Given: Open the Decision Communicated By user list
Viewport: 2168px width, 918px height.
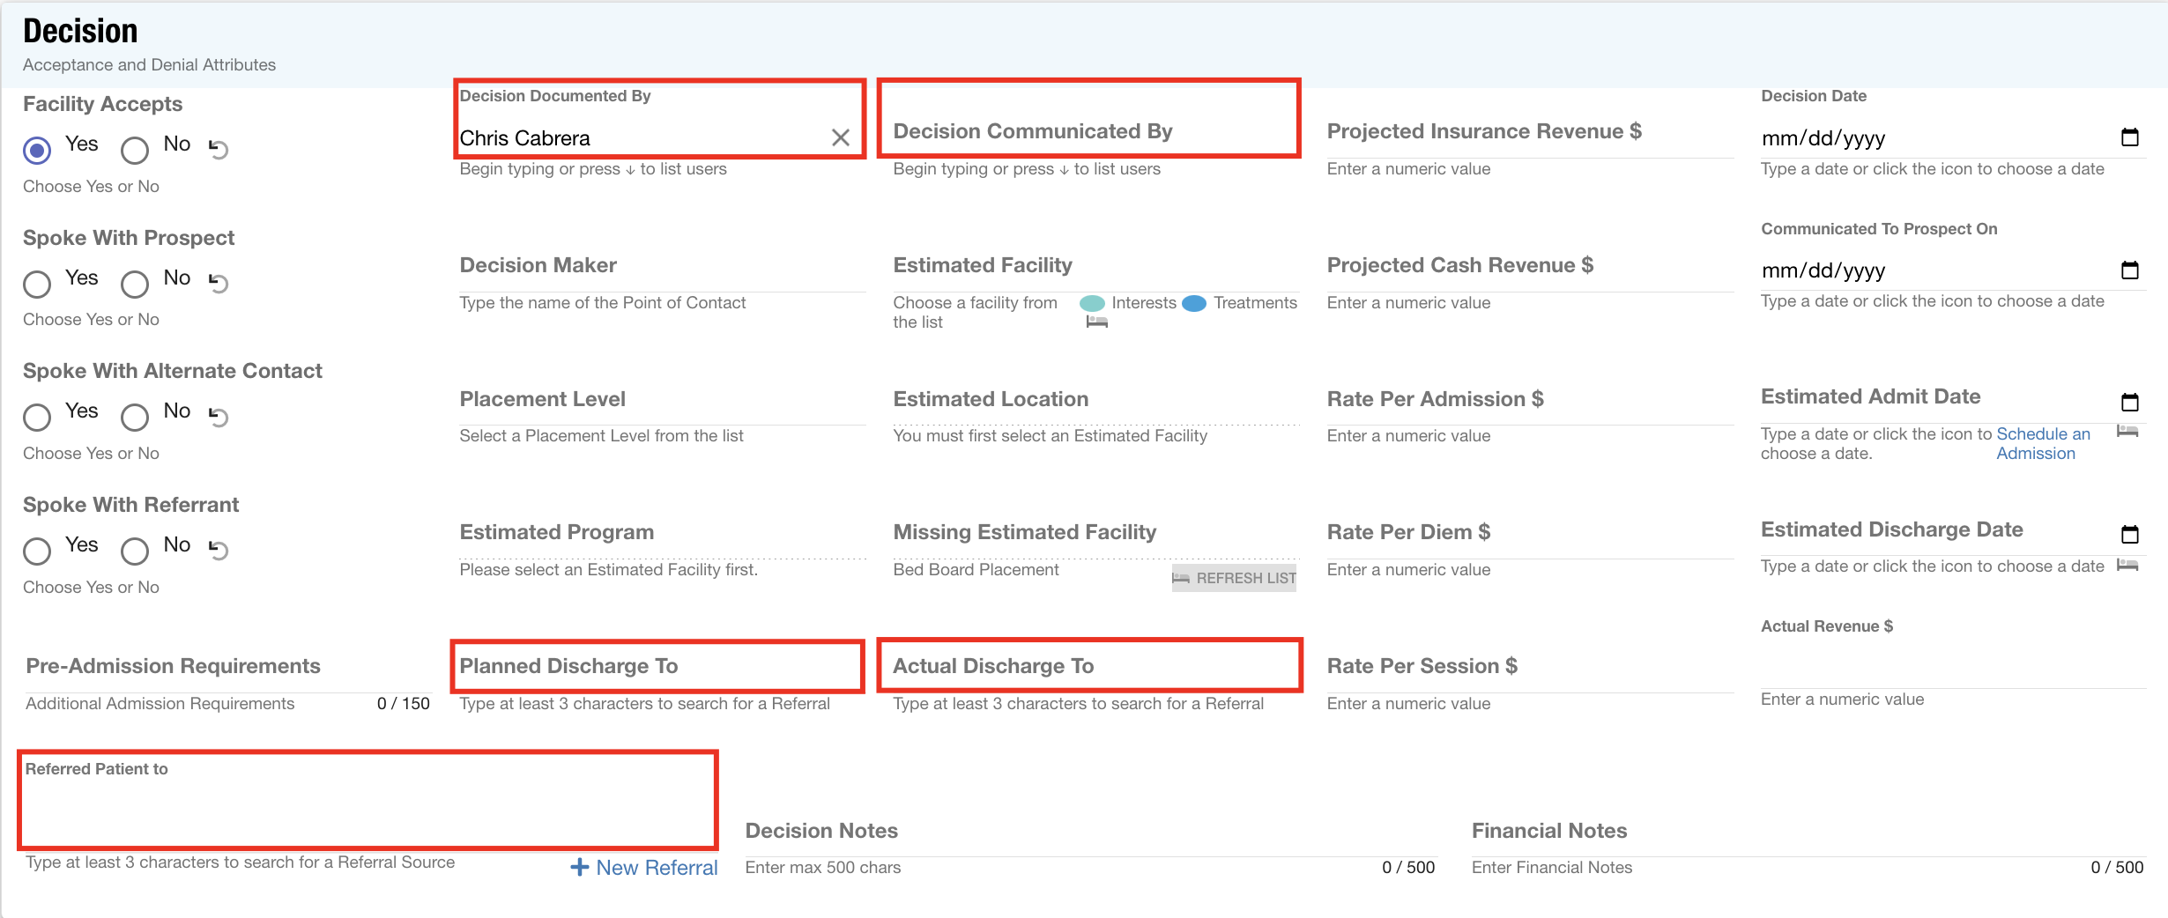Looking at the screenshot, I should coord(1089,132).
